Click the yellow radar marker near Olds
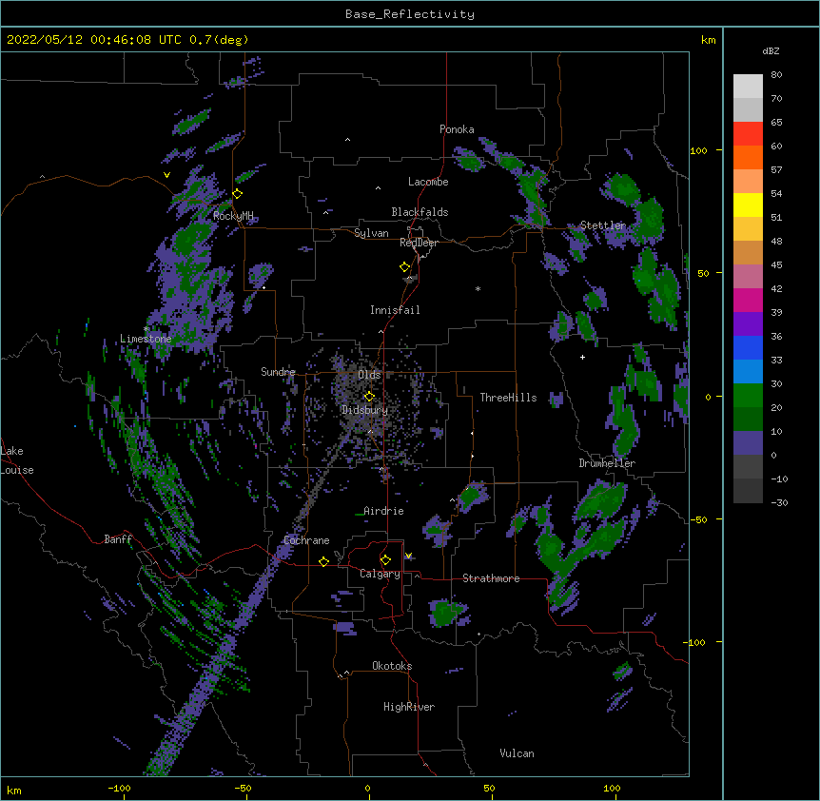This screenshot has width=820, height=801. tap(369, 397)
